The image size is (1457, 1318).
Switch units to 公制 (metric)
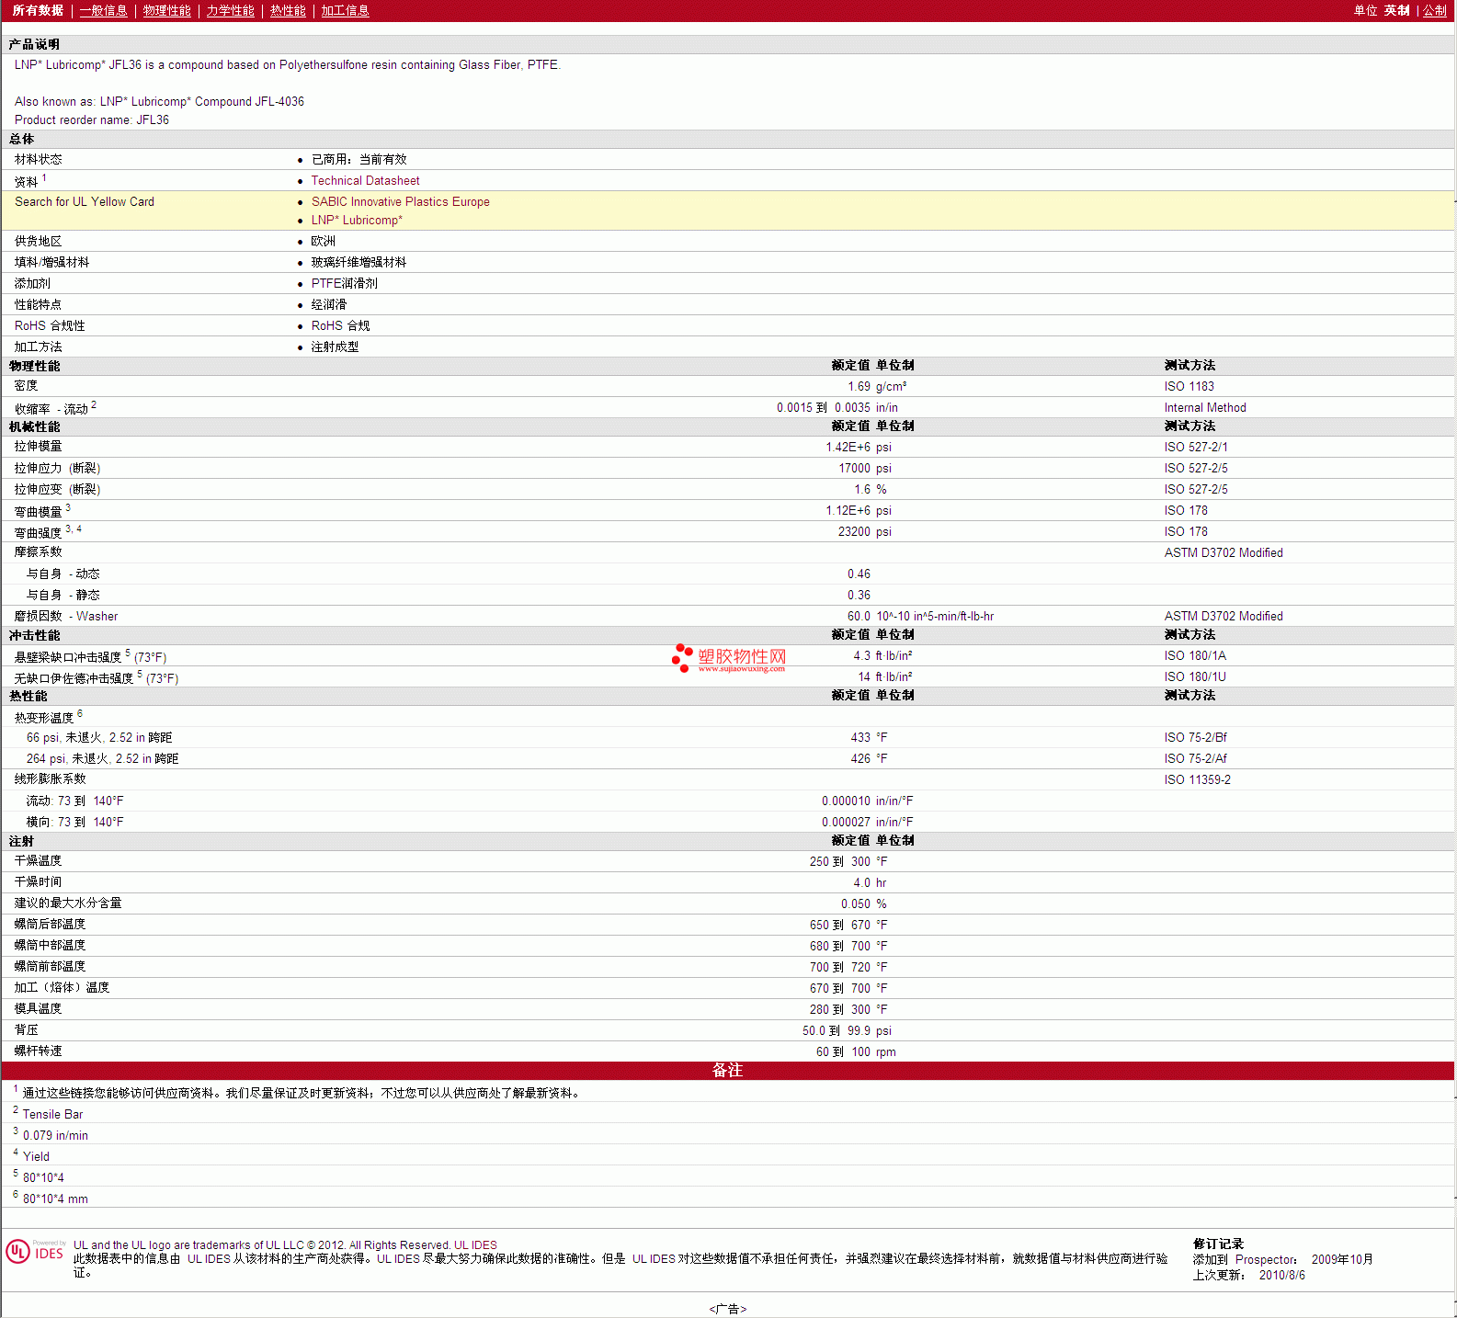1434,11
